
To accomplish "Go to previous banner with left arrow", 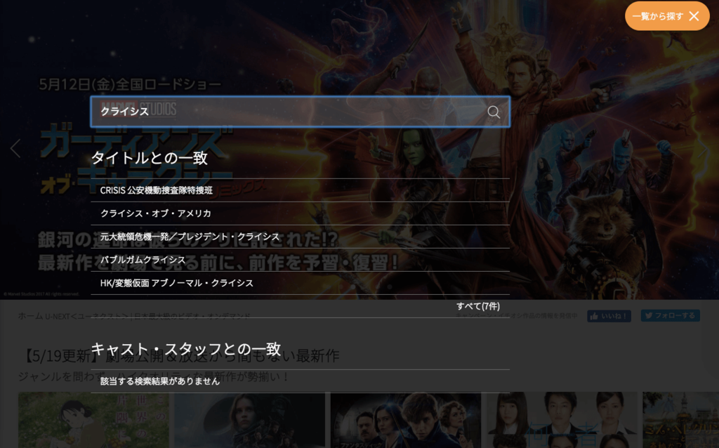I will coord(15,149).
